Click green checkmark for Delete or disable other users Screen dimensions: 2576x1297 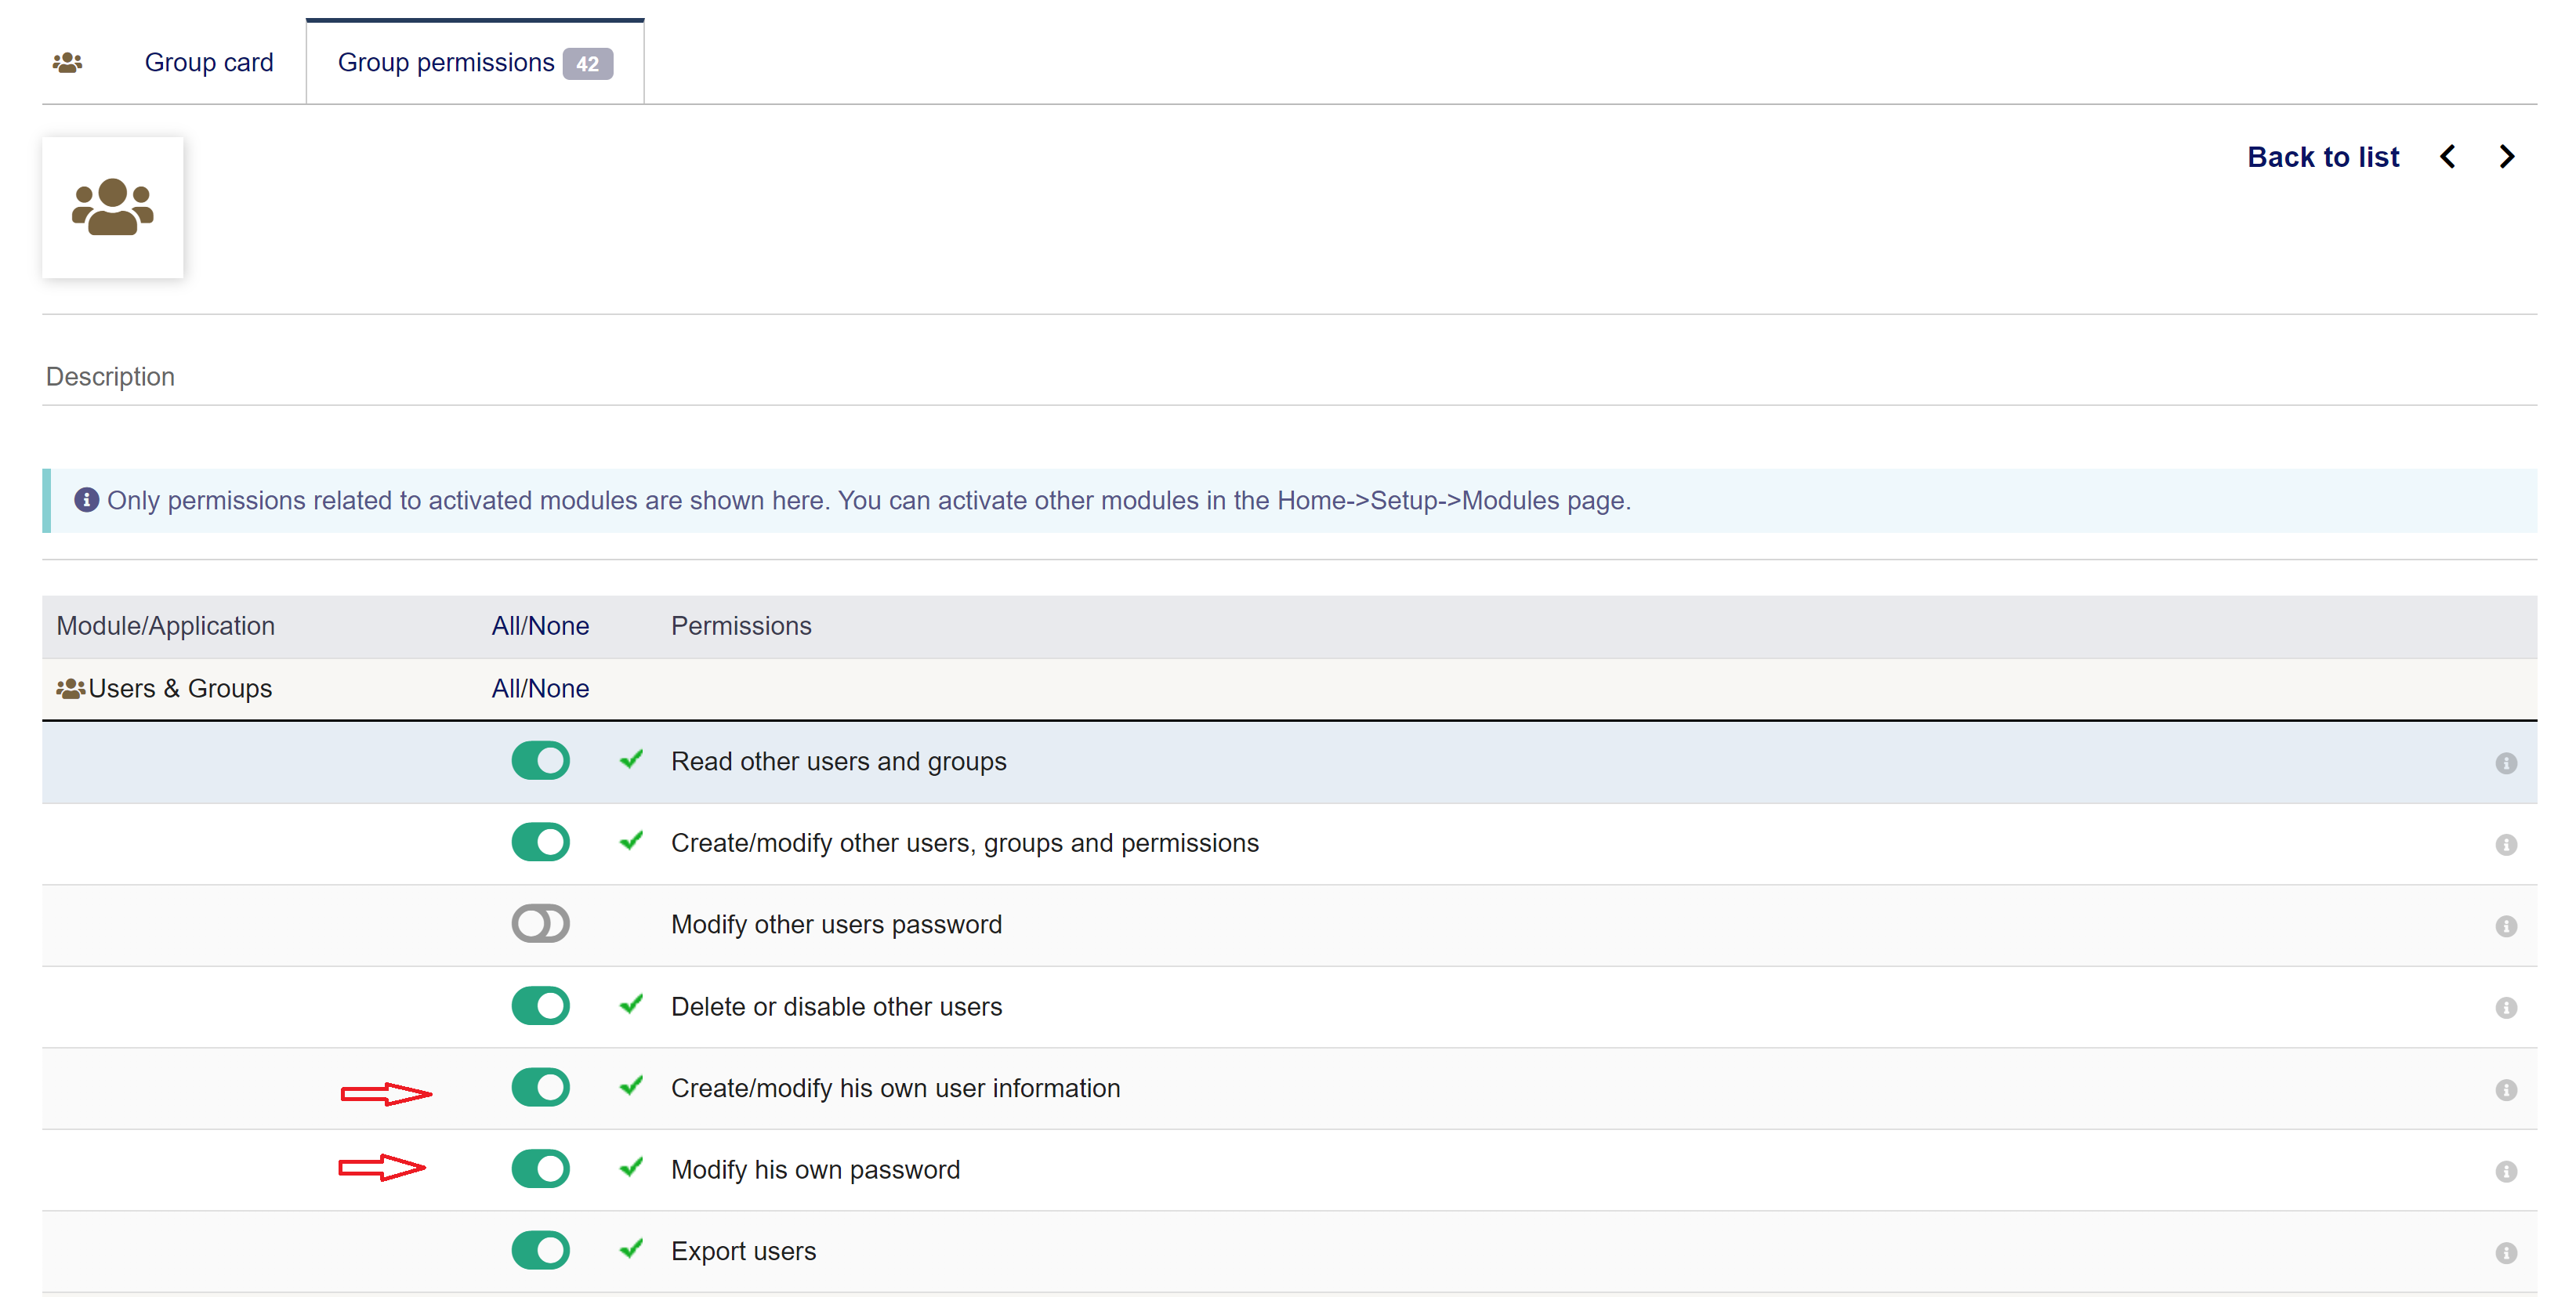631,1005
